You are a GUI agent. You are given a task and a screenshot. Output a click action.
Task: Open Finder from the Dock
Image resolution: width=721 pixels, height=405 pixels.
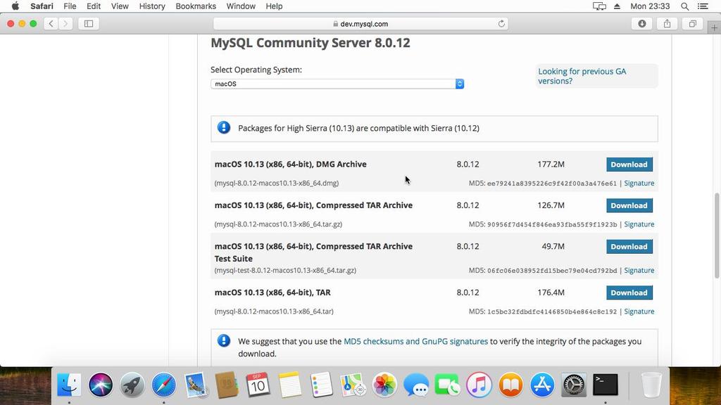tap(69, 385)
